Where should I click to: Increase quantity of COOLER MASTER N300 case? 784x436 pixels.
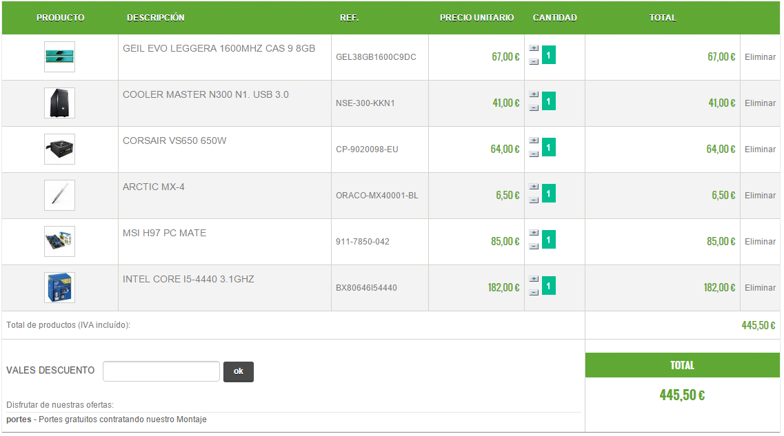coord(534,94)
